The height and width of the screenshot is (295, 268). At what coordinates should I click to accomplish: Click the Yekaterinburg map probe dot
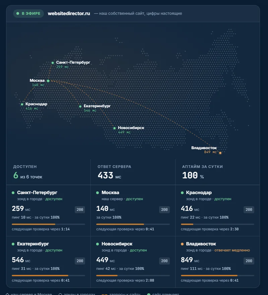(80, 107)
